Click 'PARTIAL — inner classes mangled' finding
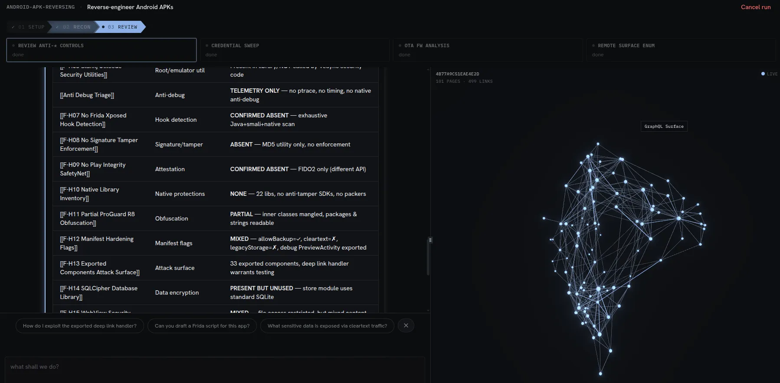 point(293,218)
